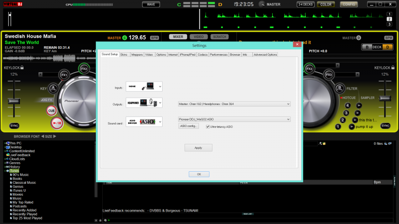This screenshot has width=399, height=224.
Task: Click the right deck SYNC button
Action: tap(385, 125)
